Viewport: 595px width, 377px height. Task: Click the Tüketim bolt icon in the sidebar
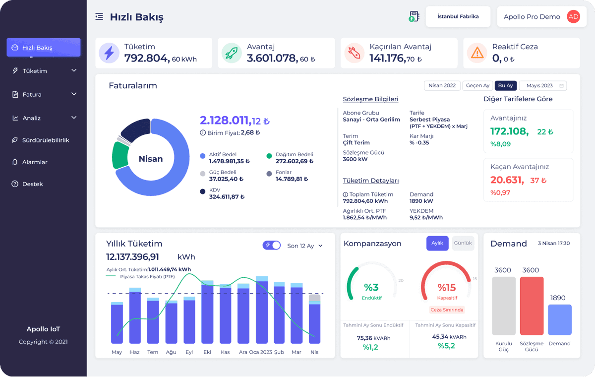15,71
